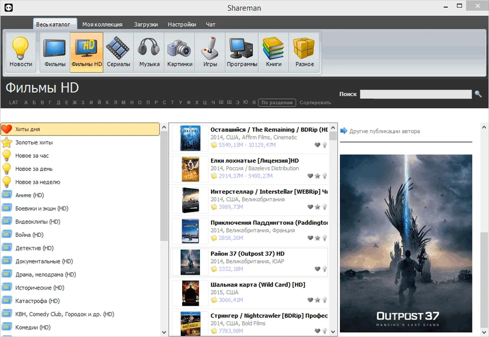Screen dimensions: 489x337
Task: Select the Фильмы TV icon
Action: [54, 52]
